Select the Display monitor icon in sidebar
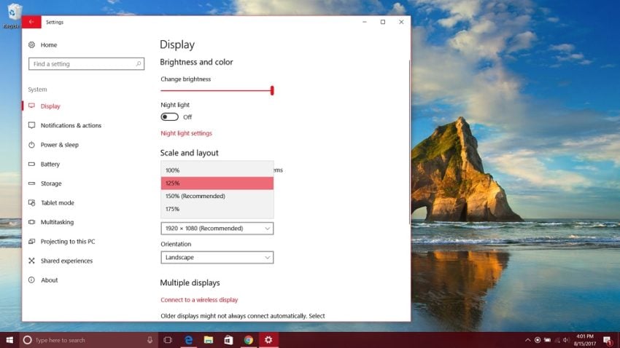620x348 pixels. click(x=31, y=106)
